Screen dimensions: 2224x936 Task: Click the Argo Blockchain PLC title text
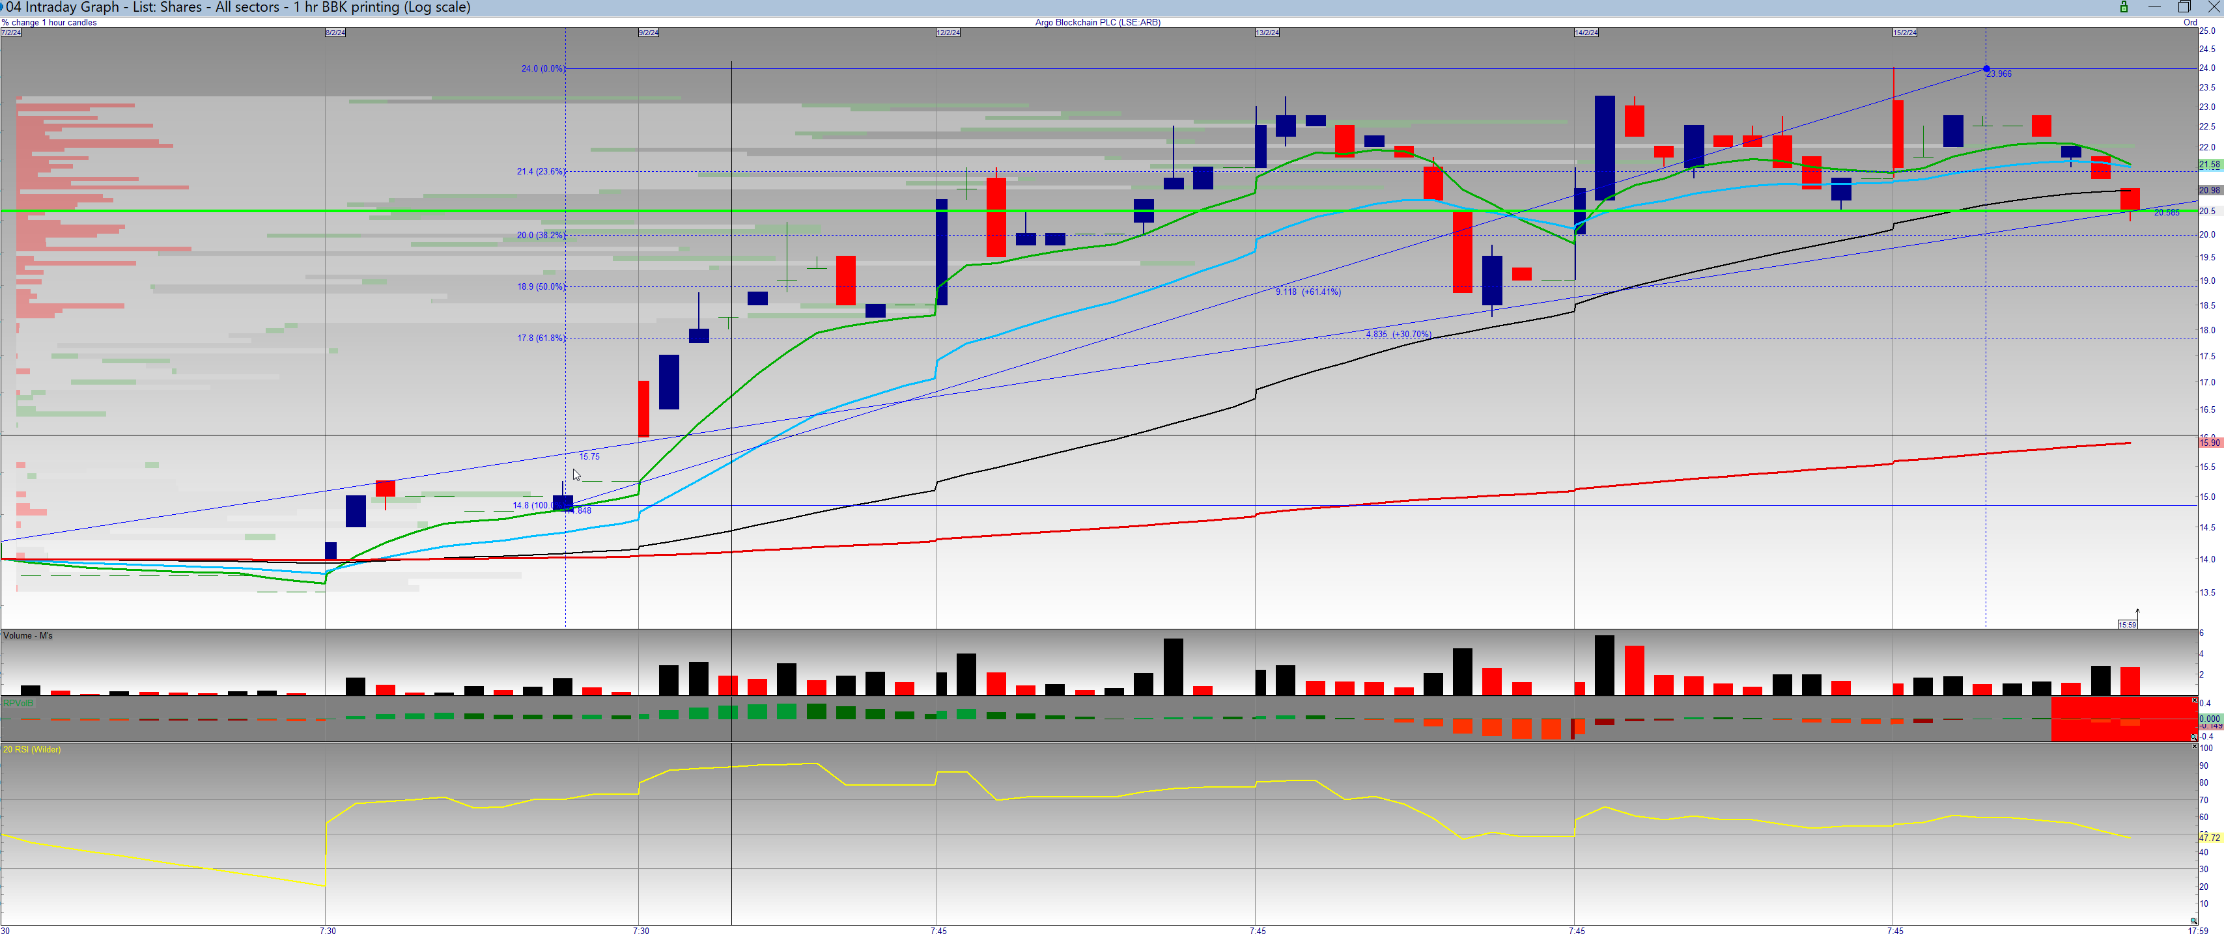[x=1097, y=22]
